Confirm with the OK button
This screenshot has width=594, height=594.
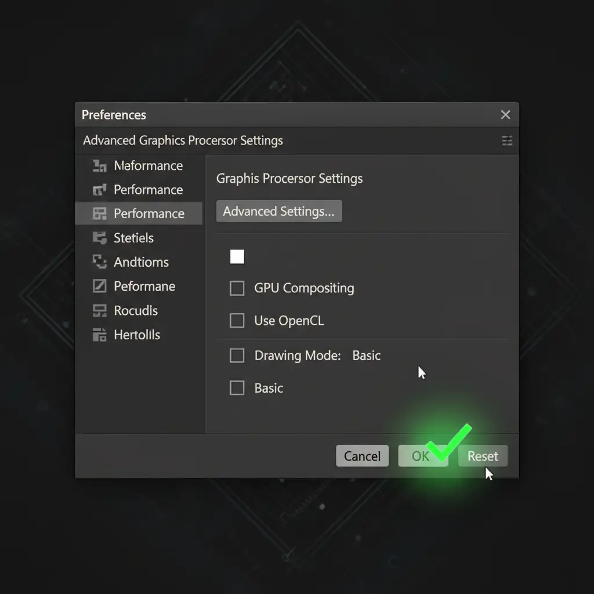(x=422, y=456)
